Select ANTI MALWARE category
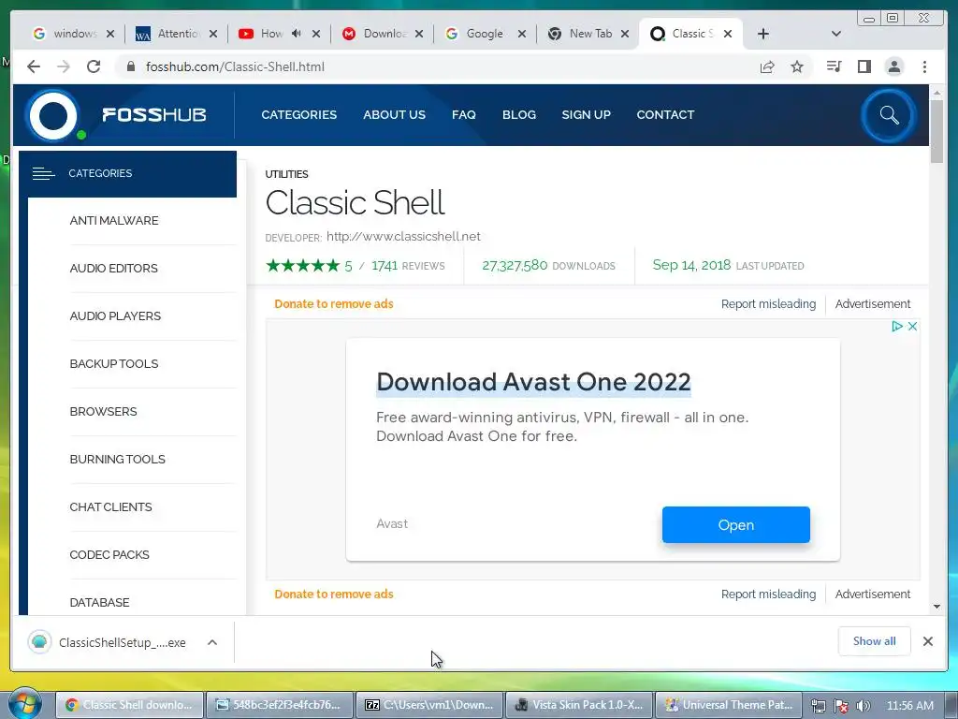Screen dimensions: 958x719 click(113, 221)
